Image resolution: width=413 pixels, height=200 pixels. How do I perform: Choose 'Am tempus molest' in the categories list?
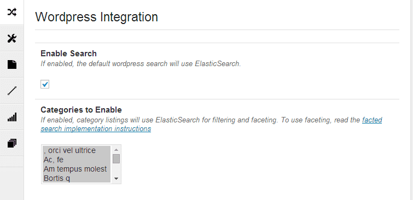77,169
